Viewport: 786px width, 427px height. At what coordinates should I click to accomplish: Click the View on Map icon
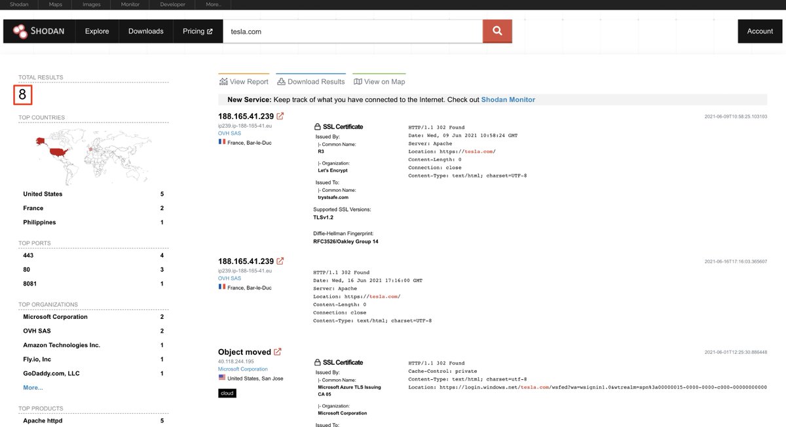point(358,82)
